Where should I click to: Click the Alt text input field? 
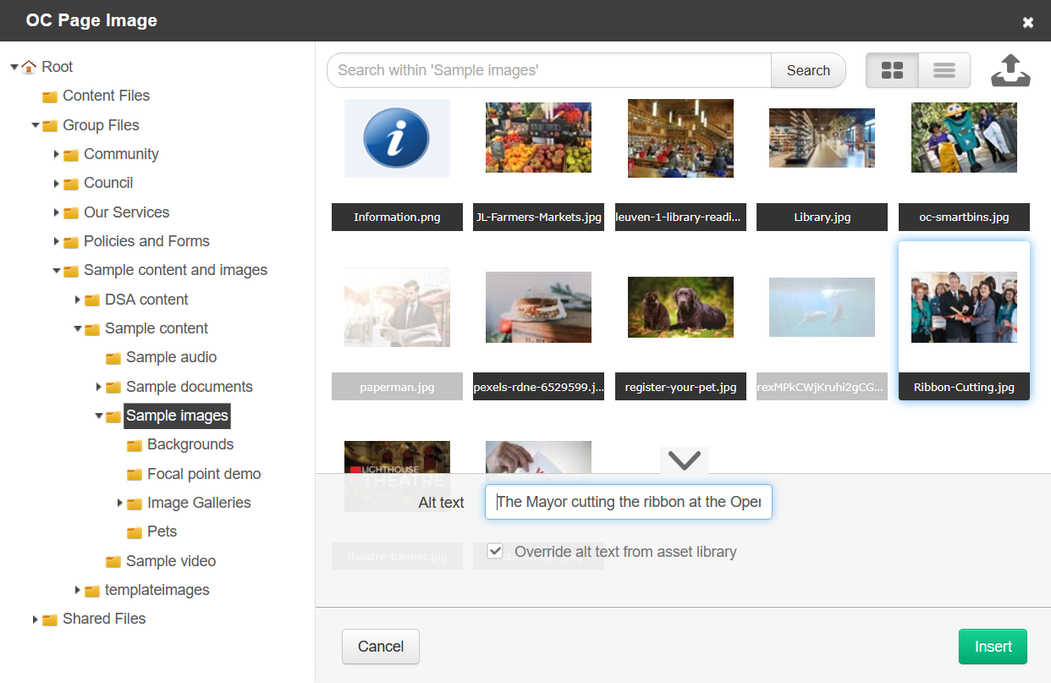628,502
